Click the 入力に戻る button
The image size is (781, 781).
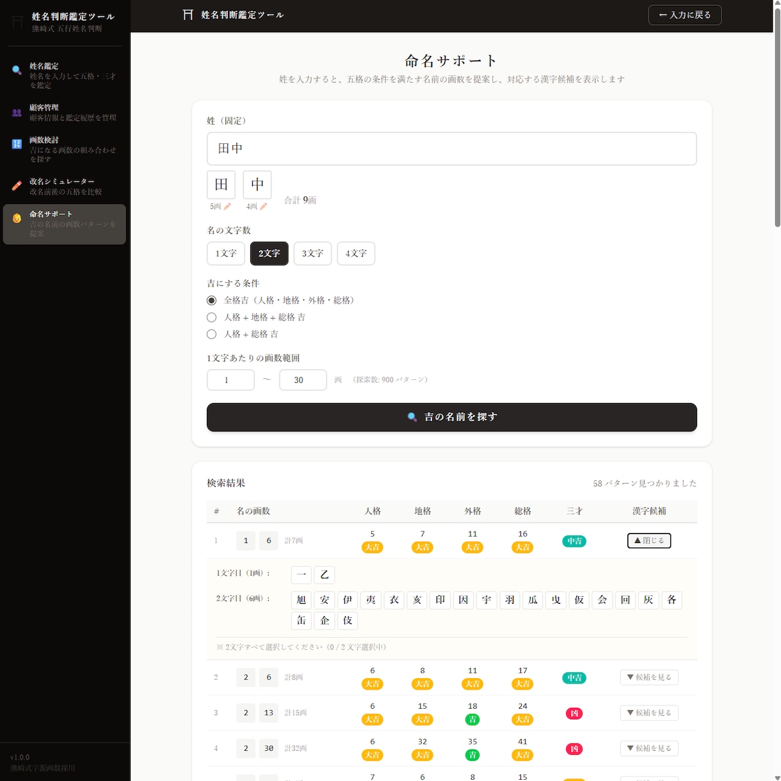(685, 15)
